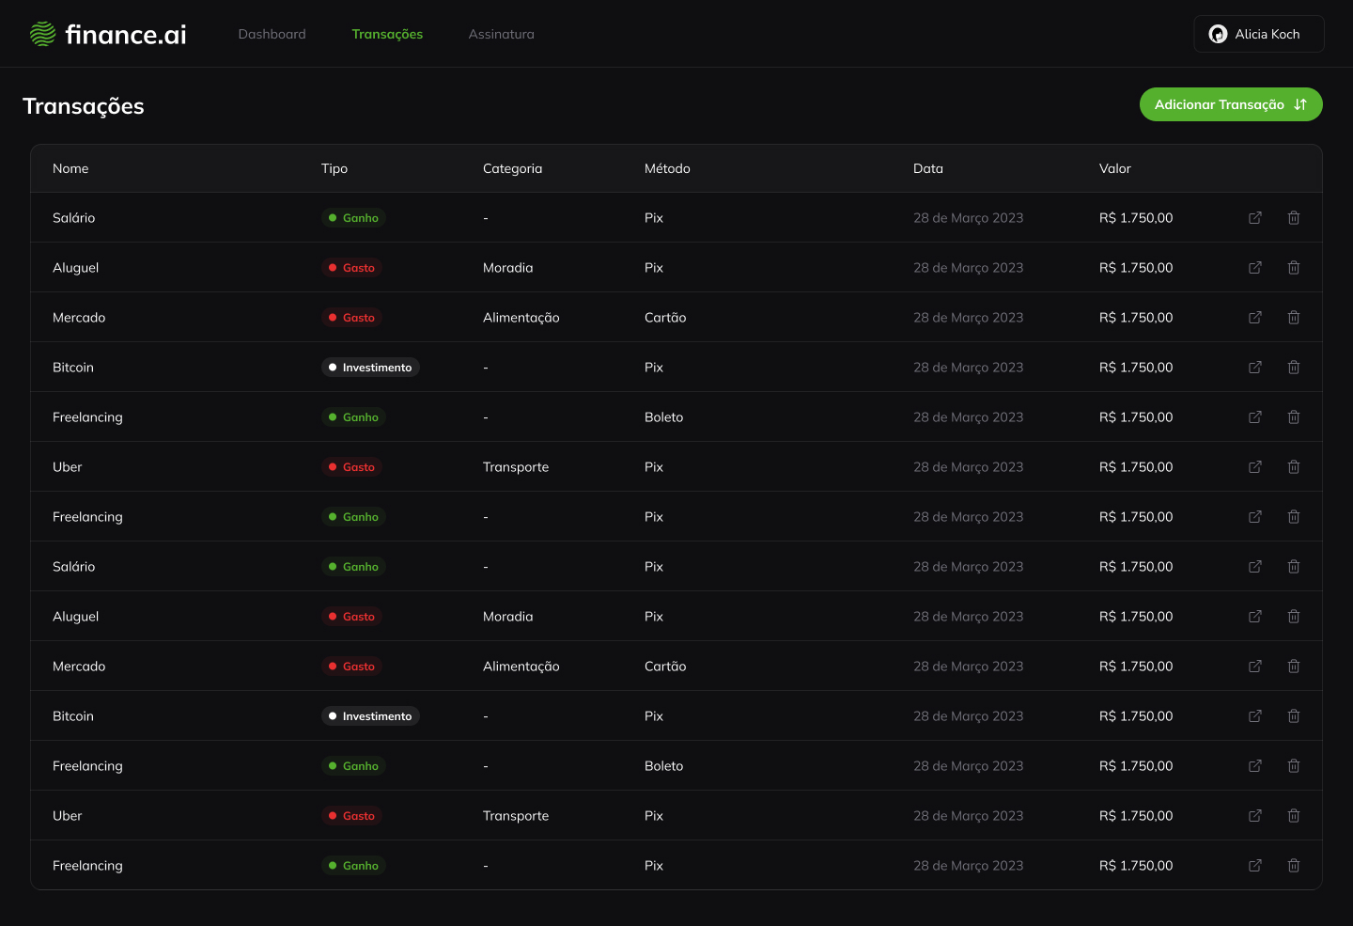Click the finance.ai logo icon
Viewport: 1353px width, 926px height.
(42, 34)
